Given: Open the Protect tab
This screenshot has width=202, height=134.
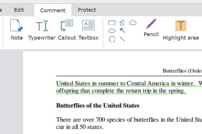Looking at the screenshot, I should pos(87,10).
